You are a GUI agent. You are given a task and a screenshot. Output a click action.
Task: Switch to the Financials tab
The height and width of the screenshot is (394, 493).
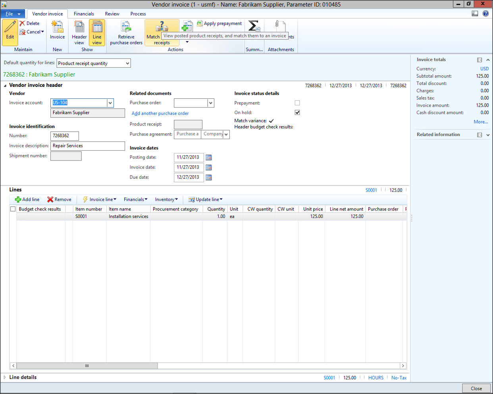84,14
